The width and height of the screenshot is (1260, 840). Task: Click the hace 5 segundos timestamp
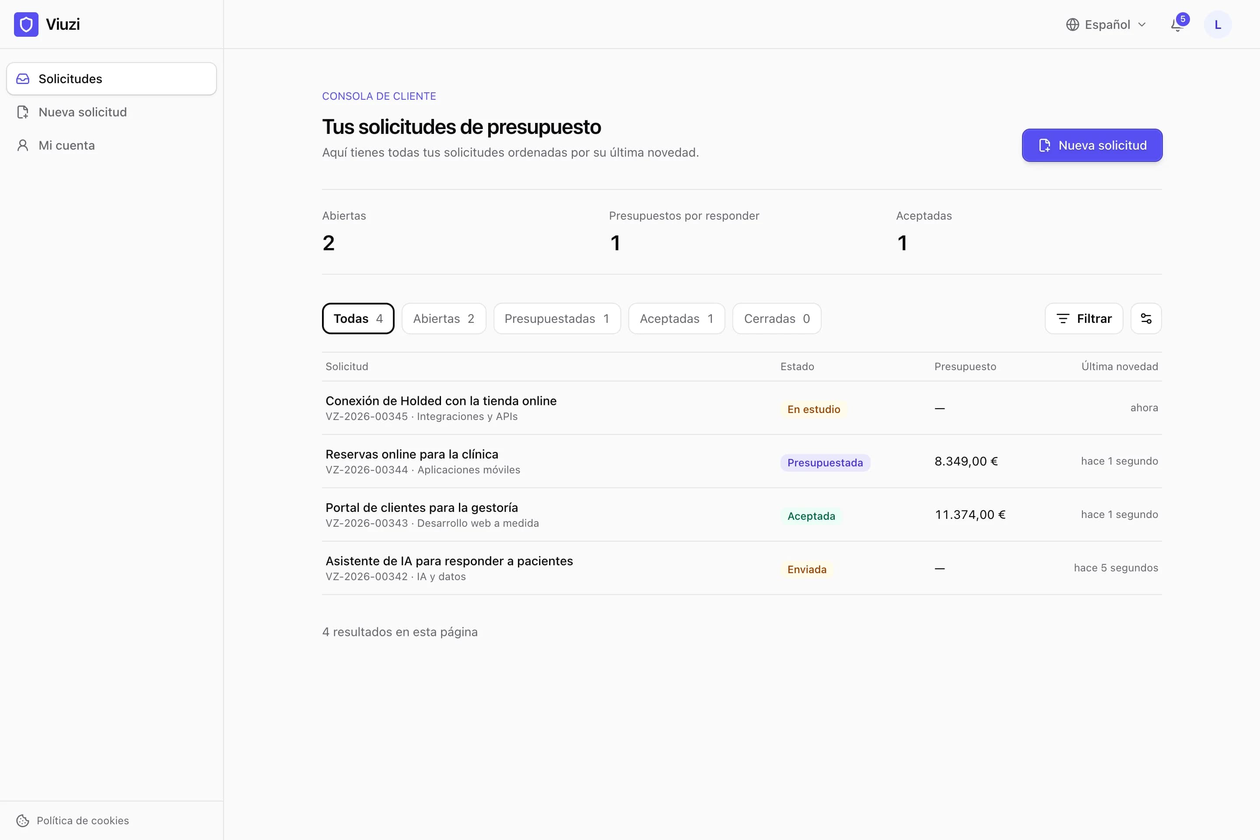click(x=1116, y=568)
